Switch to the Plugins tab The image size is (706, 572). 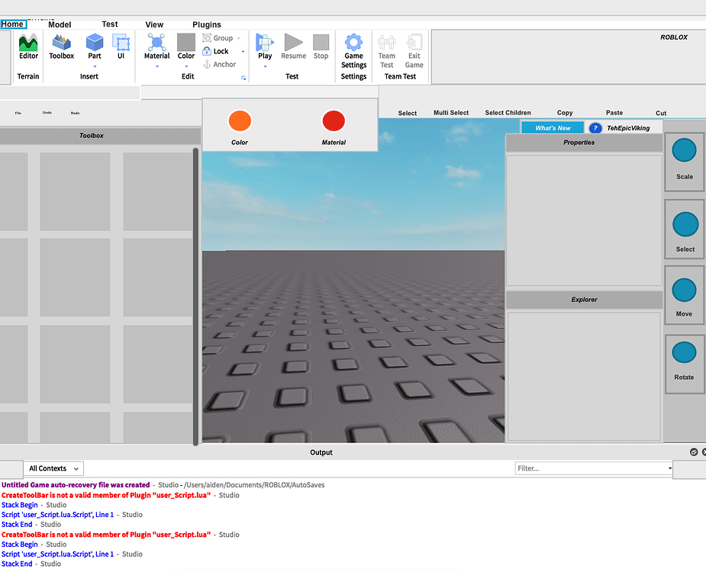[207, 24]
